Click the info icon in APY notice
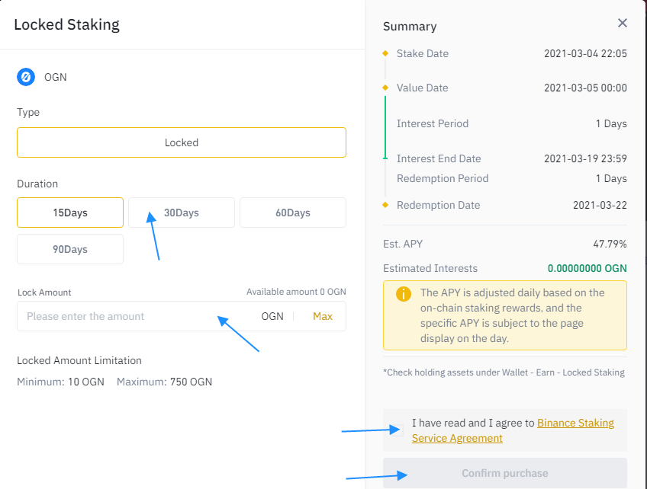 [404, 294]
